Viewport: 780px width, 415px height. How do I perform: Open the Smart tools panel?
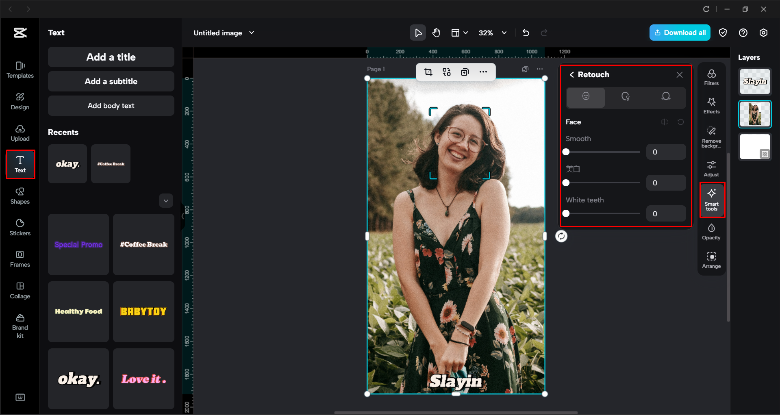click(x=712, y=200)
